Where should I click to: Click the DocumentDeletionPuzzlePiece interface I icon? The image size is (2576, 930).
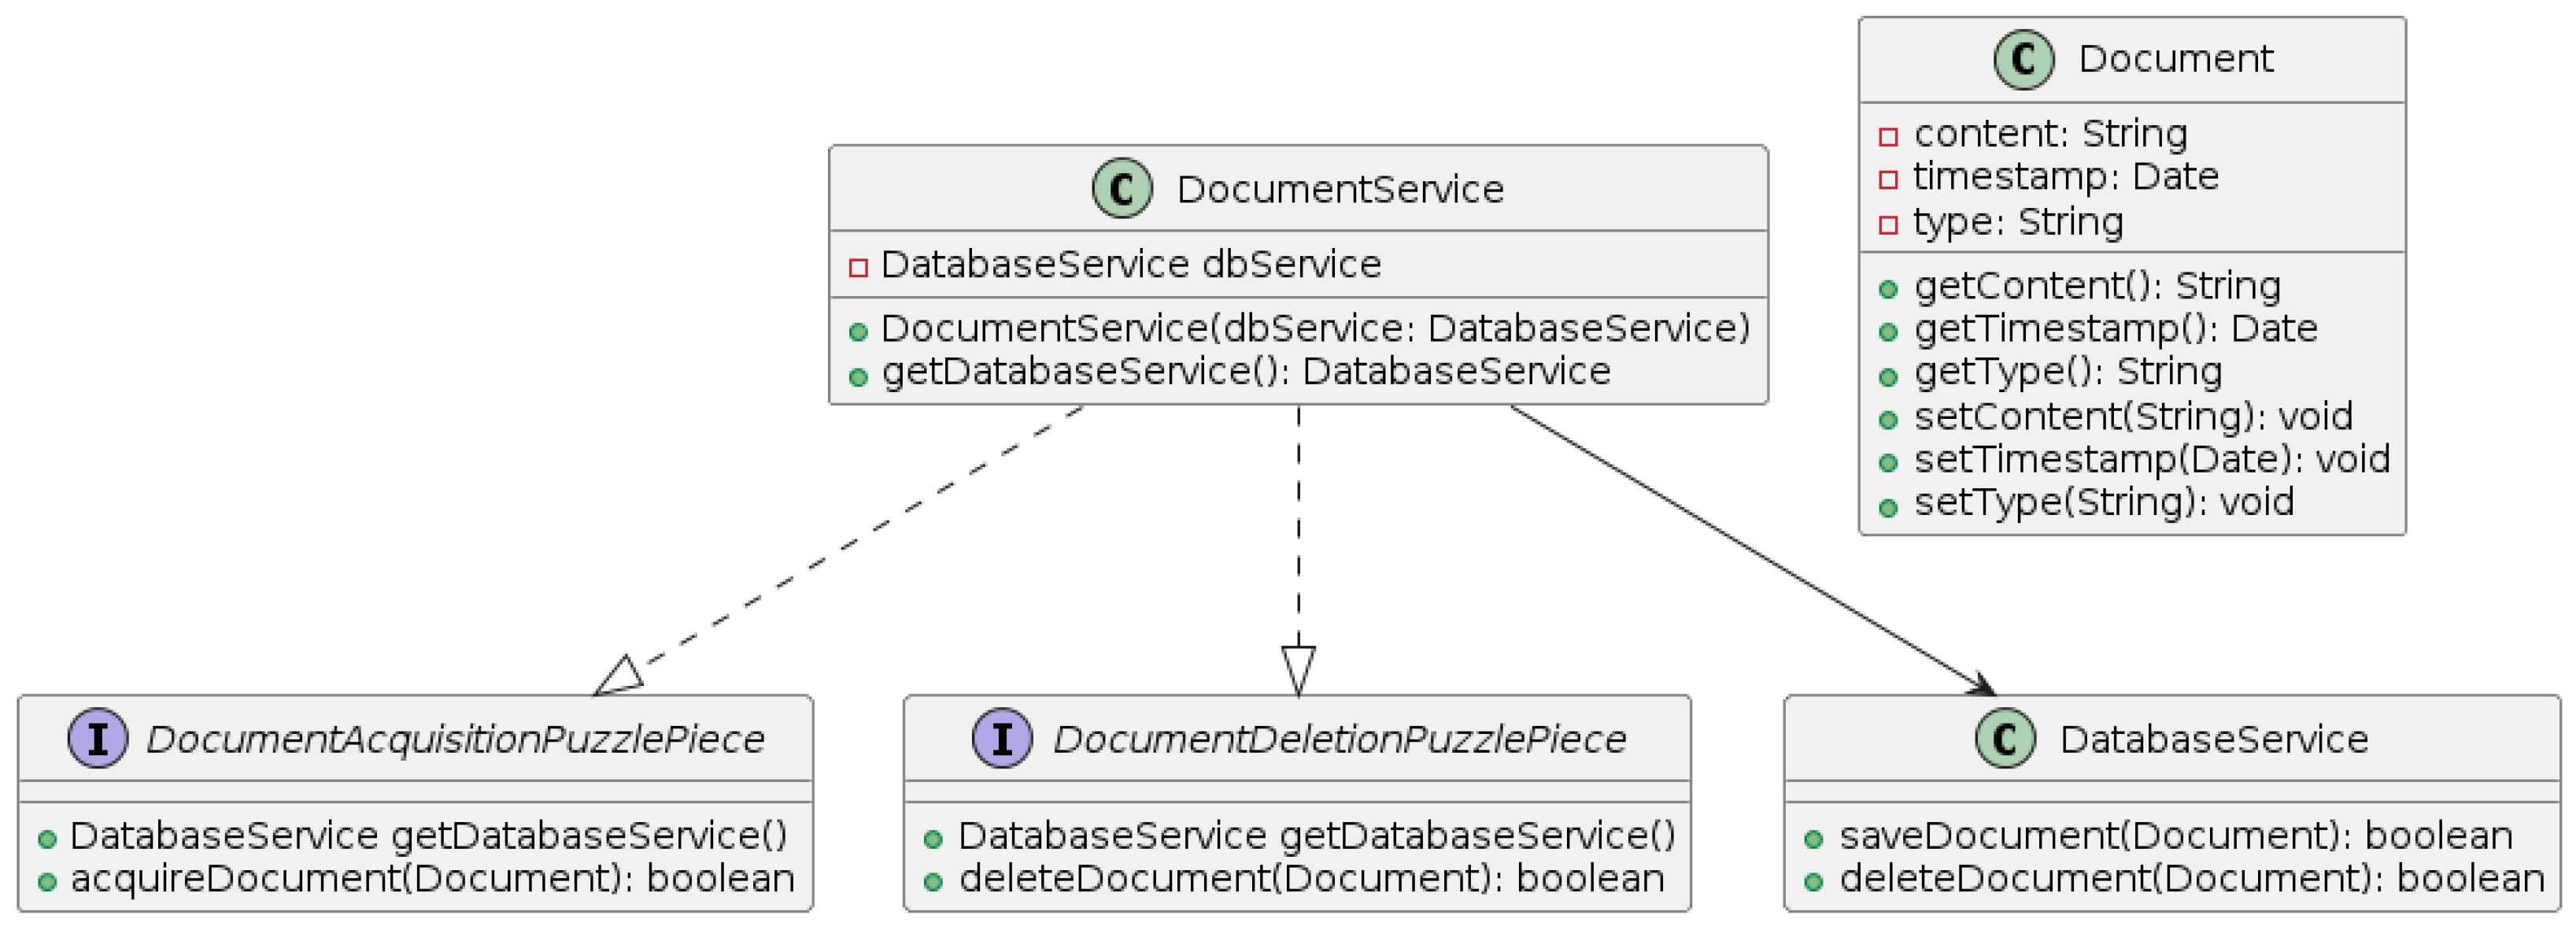click(x=1001, y=739)
